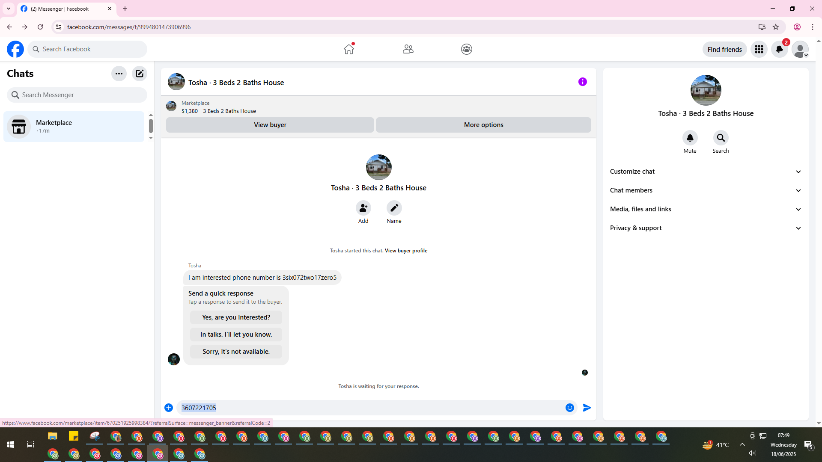Click the View buyer button
The image size is (822, 462).
pos(270,125)
